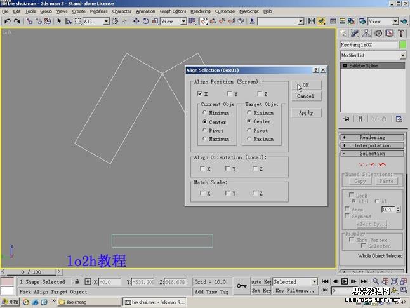
Task: Open the Hierarchy command panel tab
Action: (x=366, y=33)
